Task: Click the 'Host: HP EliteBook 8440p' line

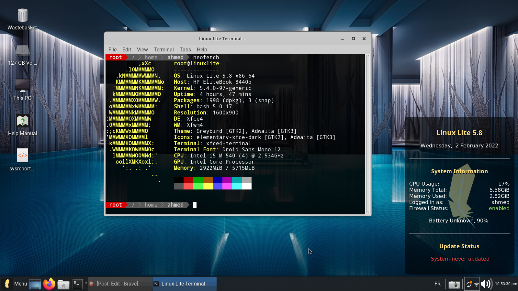Action: 212,82
